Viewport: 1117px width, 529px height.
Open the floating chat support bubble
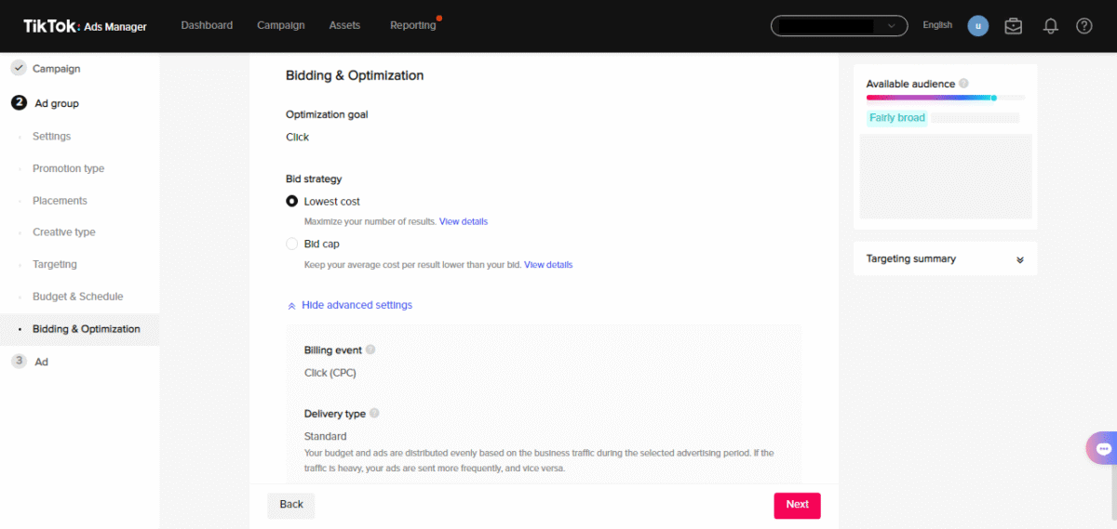[1103, 448]
